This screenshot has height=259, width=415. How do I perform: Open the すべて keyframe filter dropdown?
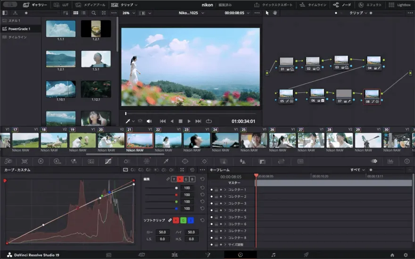[358, 170]
